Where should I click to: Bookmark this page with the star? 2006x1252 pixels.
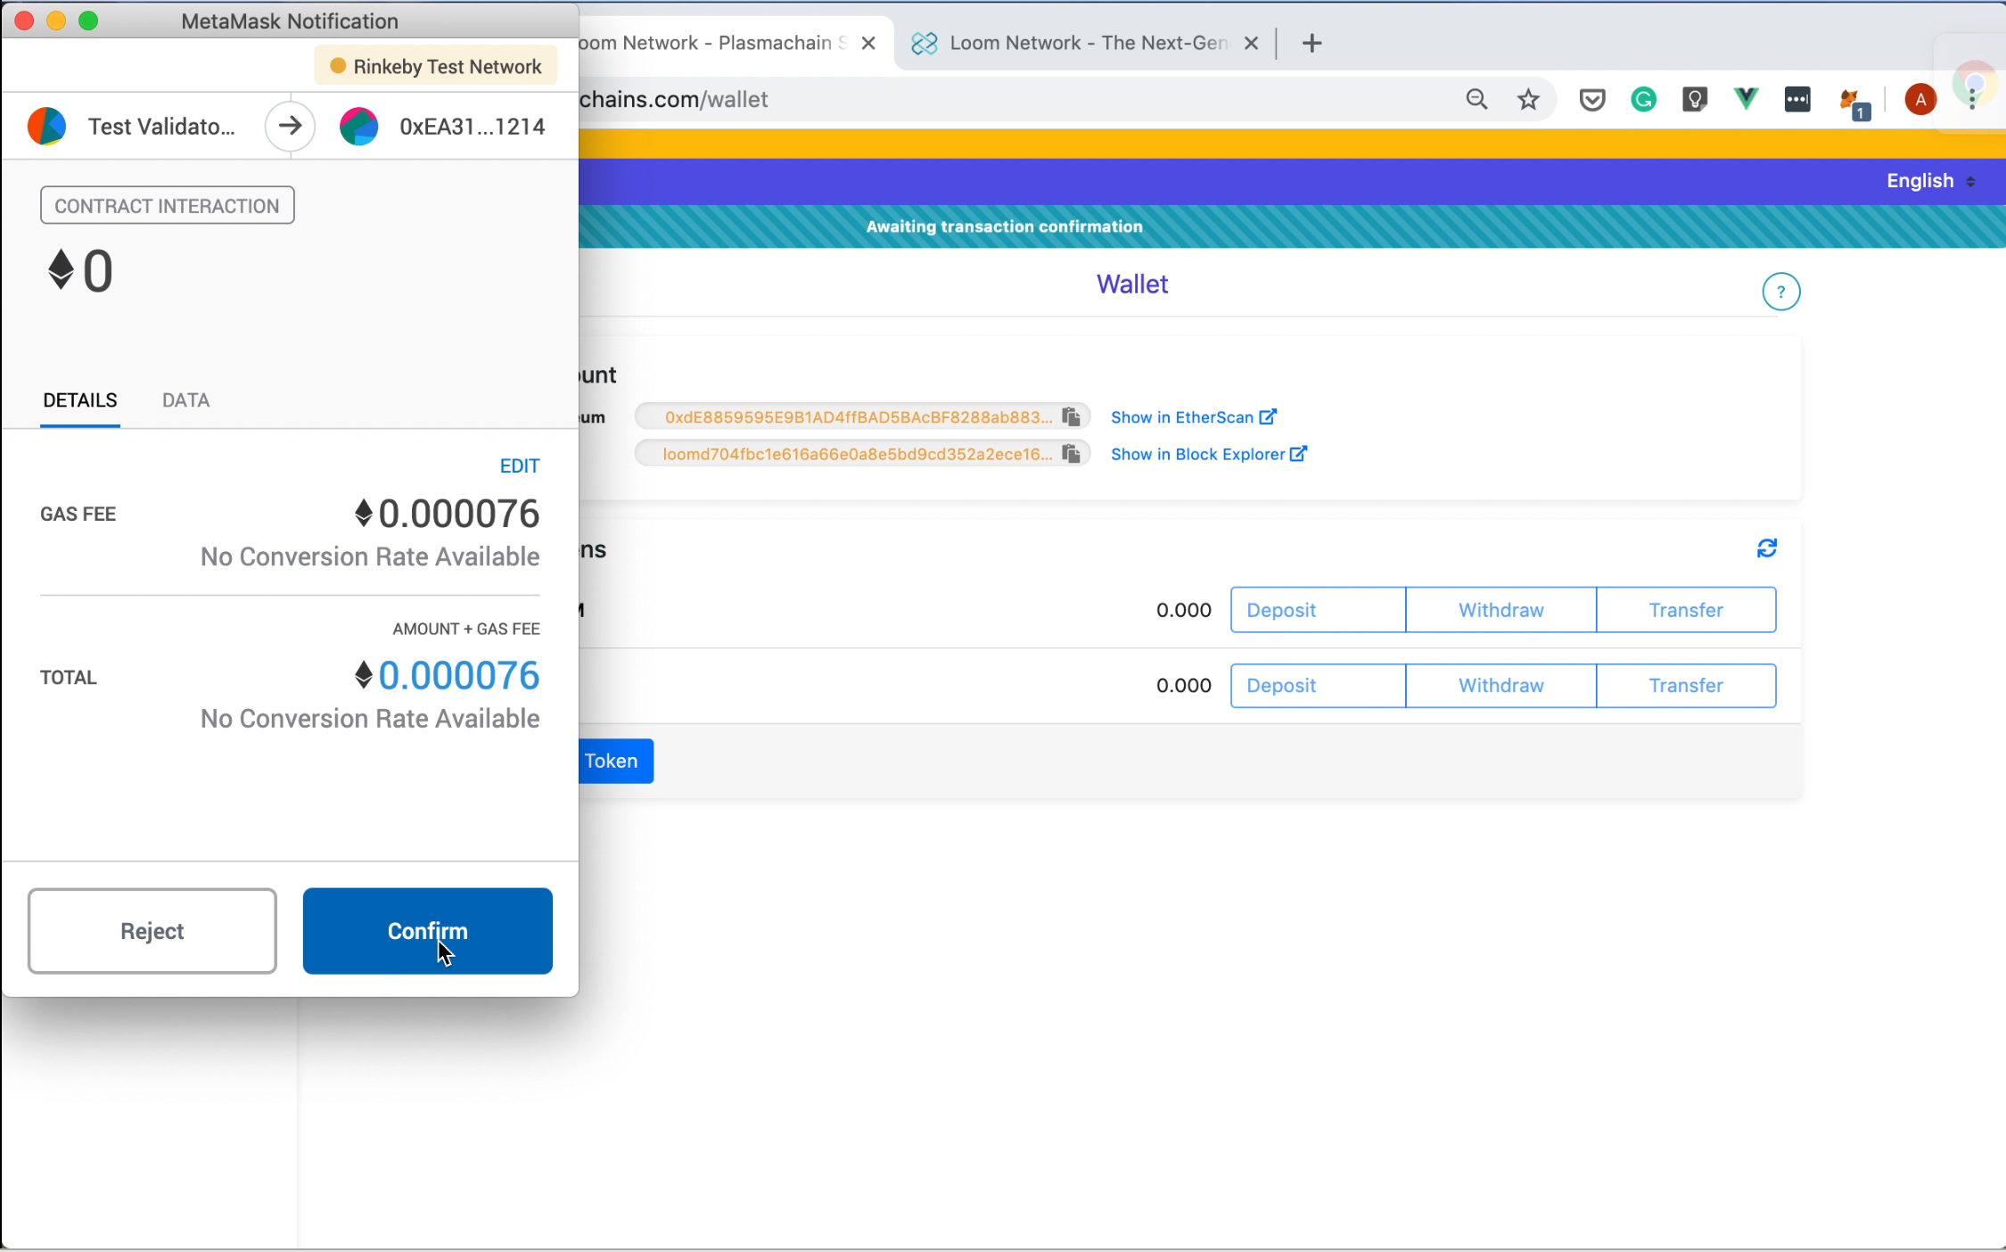[1528, 99]
